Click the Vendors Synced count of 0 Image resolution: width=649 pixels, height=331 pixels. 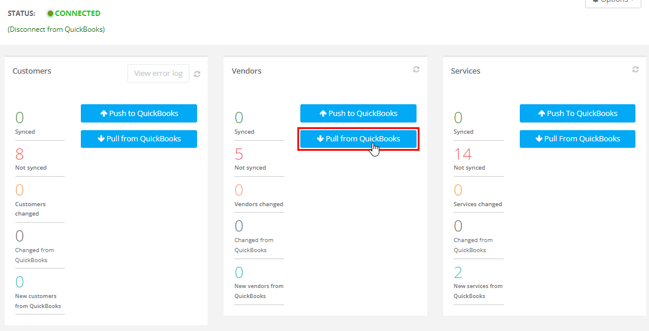pyautogui.click(x=239, y=118)
